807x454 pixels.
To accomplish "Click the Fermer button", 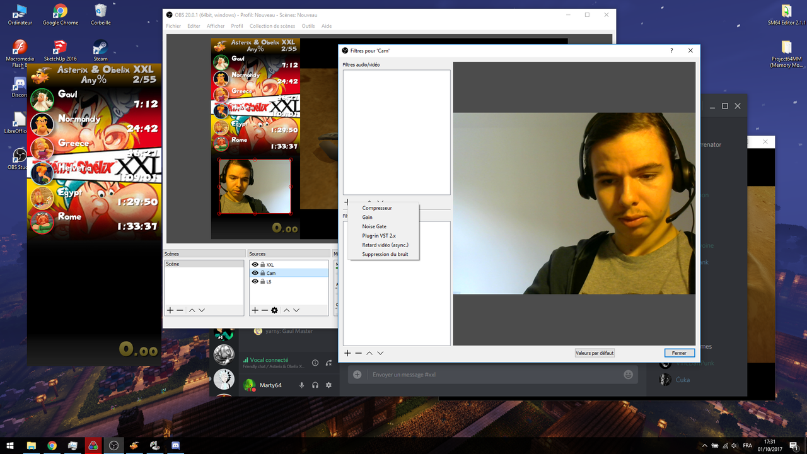I will pos(679,353).
